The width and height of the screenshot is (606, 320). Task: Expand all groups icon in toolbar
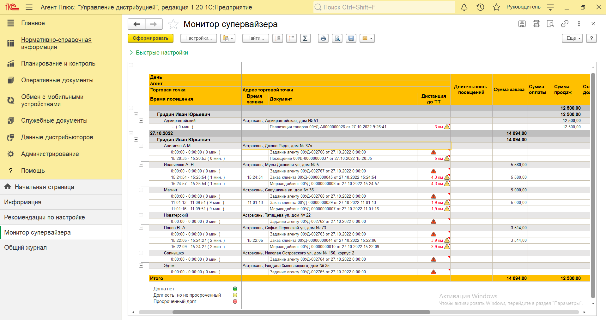coord(278,38)
